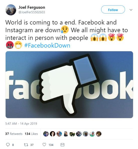Open the #FacebookDown hashtag
138x149 pixels.
tap(47, 45)
